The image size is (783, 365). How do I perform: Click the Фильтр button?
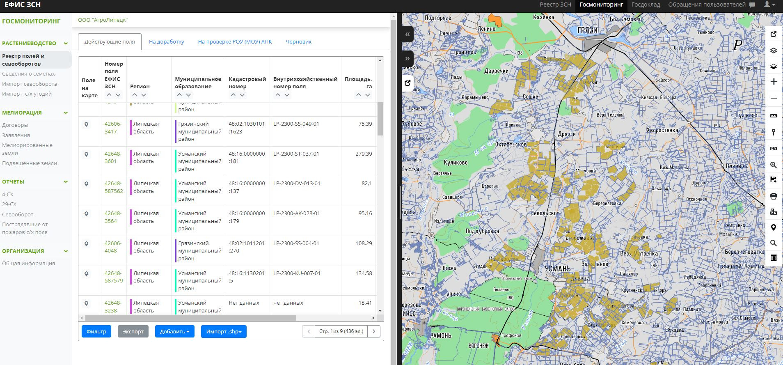(96, 332)
